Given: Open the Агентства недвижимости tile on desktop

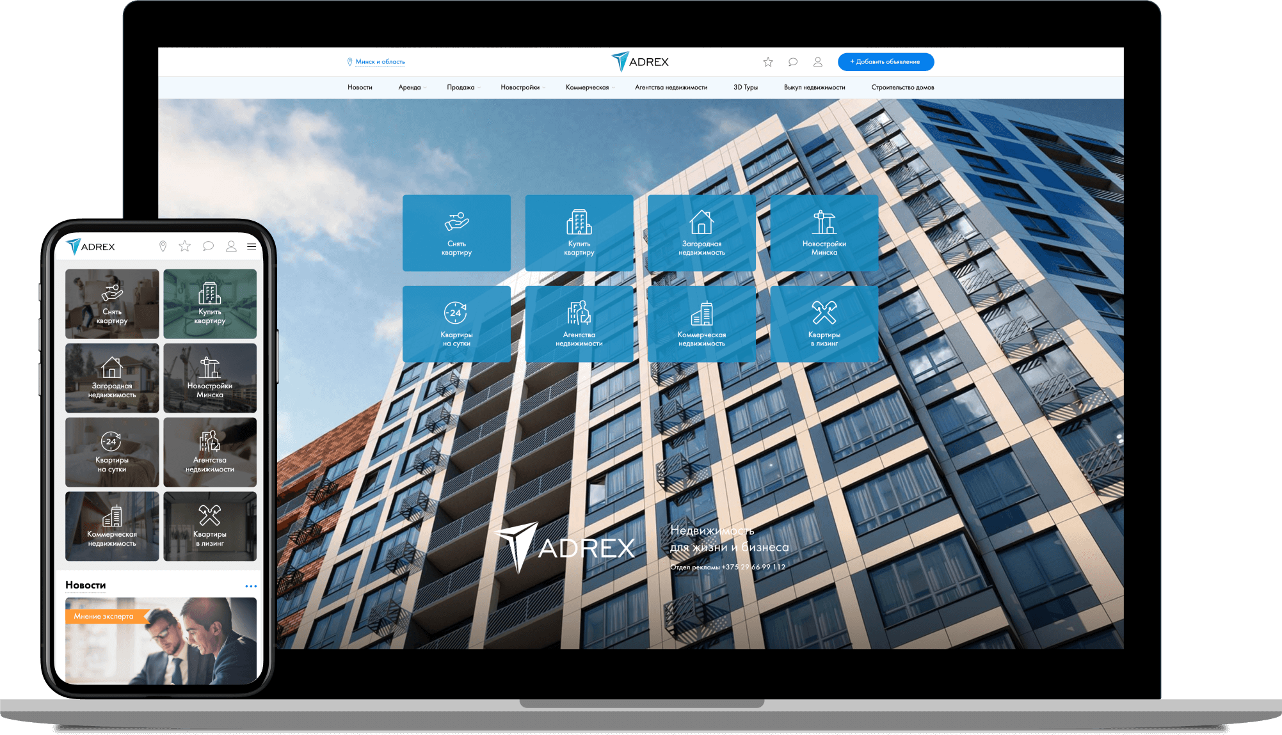Looking at the screenshot, I should [x=579, y=324].
